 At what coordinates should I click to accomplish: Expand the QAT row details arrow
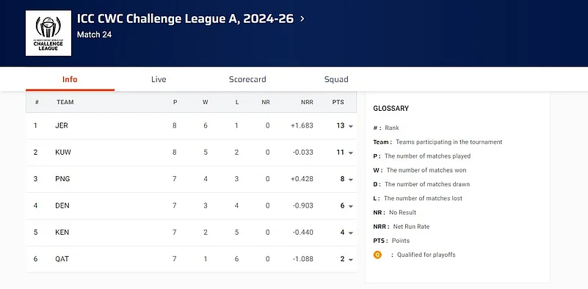(351, 260)
